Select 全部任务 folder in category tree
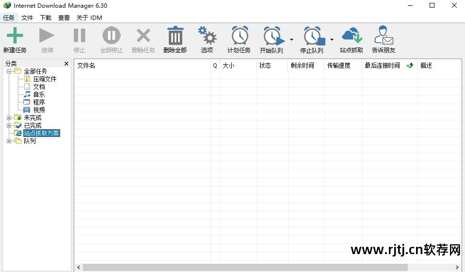Image resolution: width=465 pixels, height=272 pixels. [x=35, y=71]
